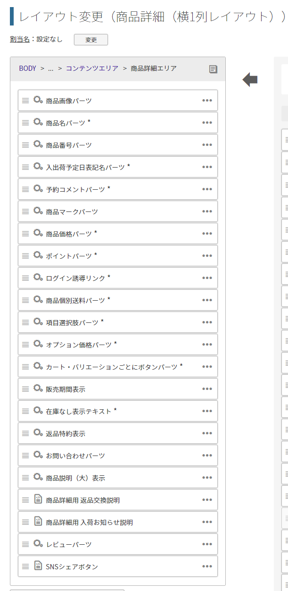Open three-dot menu for お問い合わせパーツ
This screenshot has width=288, height=591.
point(207,456)
